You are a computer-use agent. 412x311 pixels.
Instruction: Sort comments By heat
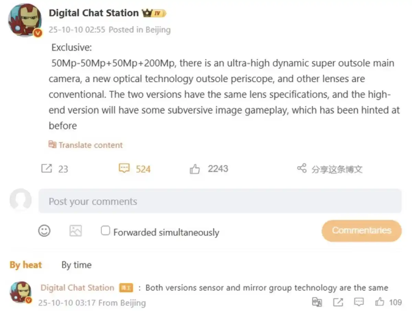pyautogui.click(x=26, y=265)
